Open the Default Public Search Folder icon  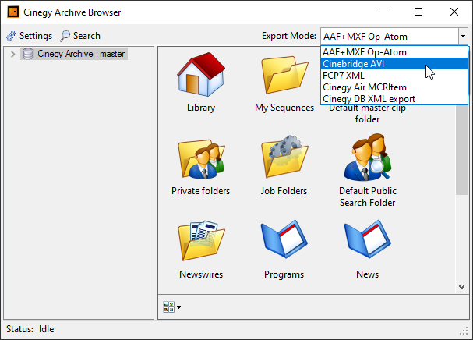pyautogui.click(x=368, y=158)
